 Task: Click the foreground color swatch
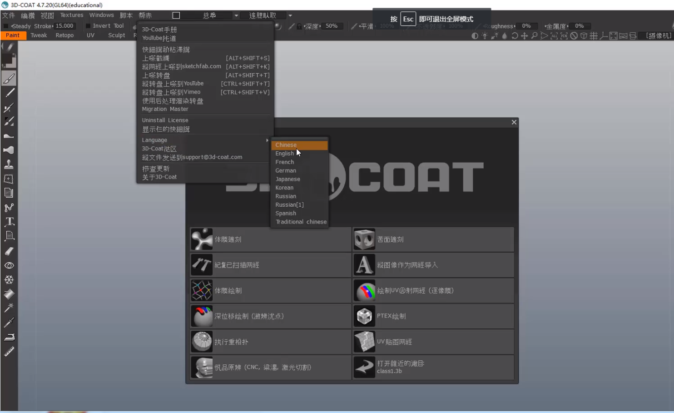7,59
